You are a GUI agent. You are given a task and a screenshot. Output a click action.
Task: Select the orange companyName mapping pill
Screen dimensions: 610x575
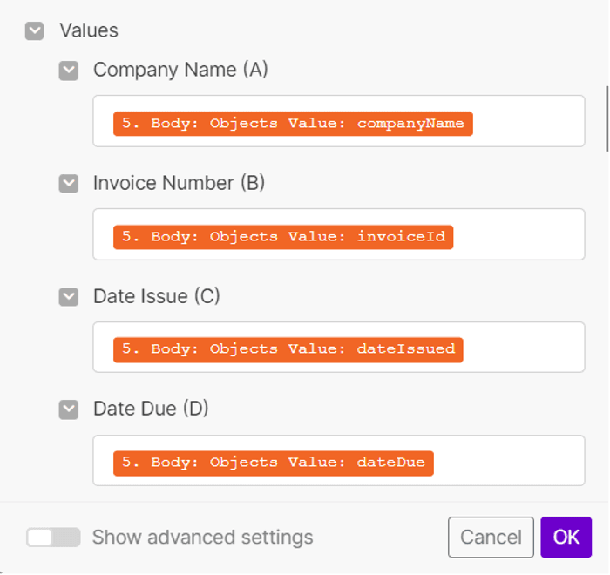coord(293,123)
